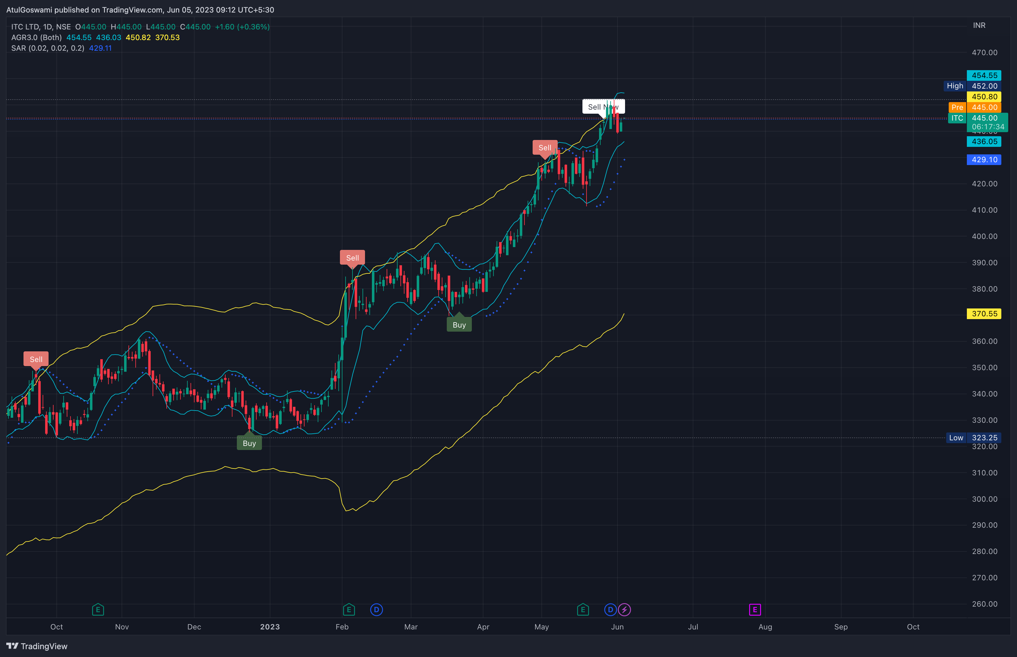Click the AtulGoswami published header text
This screenshot has width=1017, height=657.
click(x=140, y=10)
